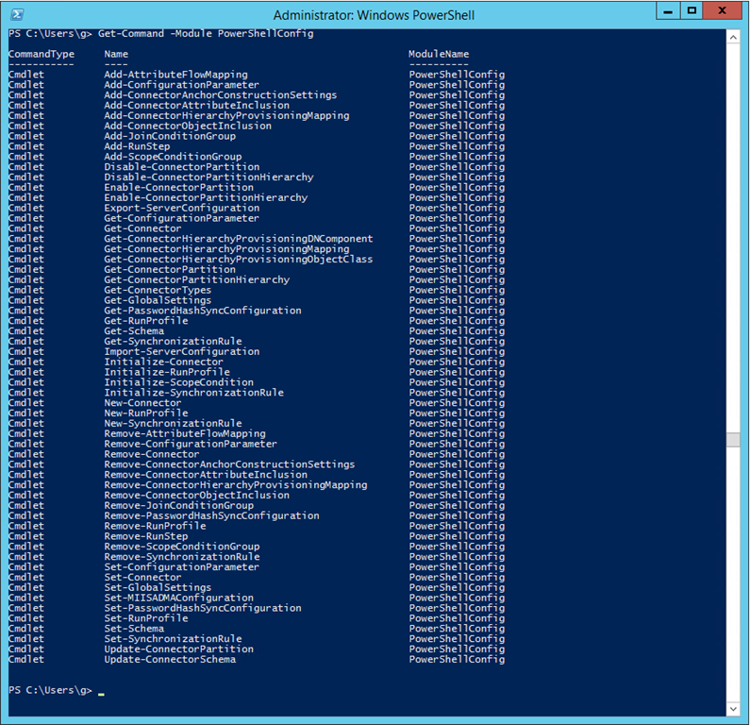Open the PowerShell system menu icon
Viewport: 750px width, 725px height.
(17, 15)
